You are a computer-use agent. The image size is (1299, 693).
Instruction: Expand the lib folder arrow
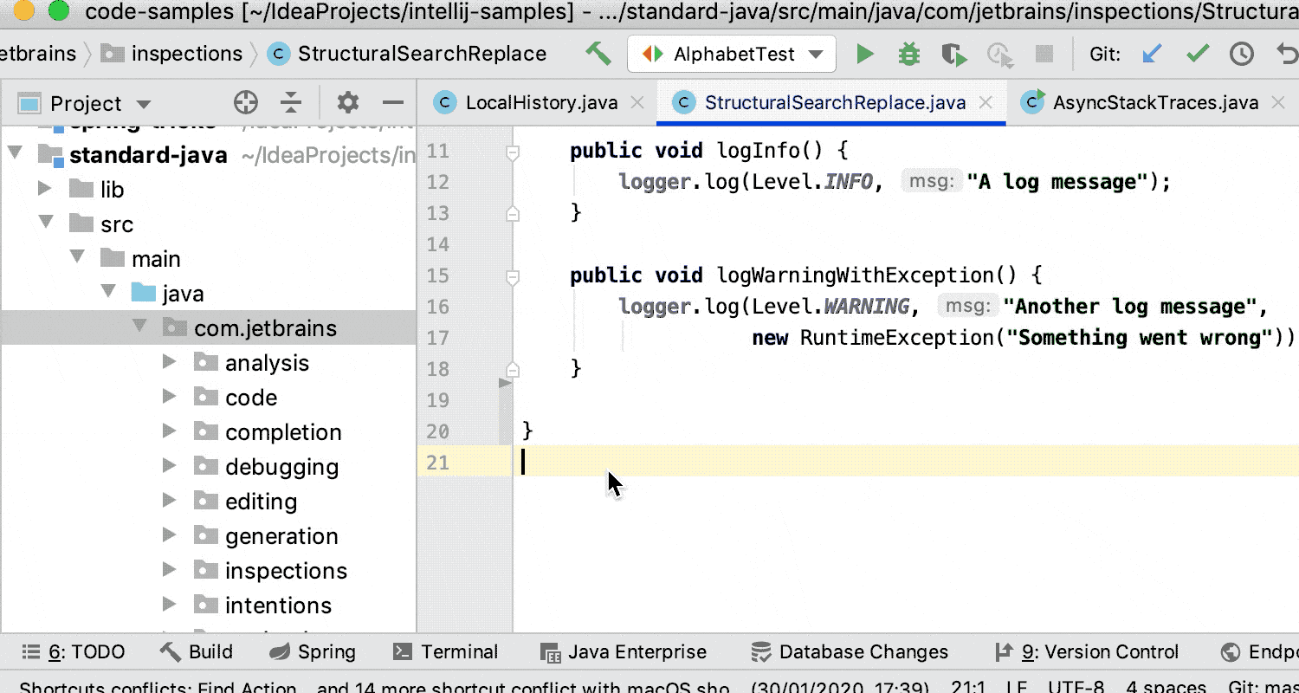(46, 189)
